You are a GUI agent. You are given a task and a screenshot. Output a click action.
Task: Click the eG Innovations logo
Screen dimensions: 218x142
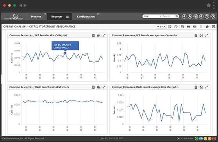(x=14, y=17)
